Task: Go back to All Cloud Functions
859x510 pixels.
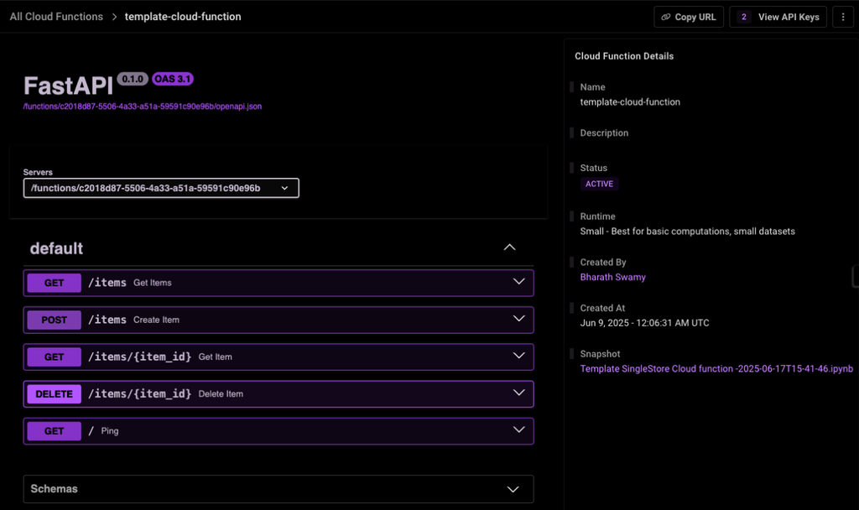Action: (56, 17)
